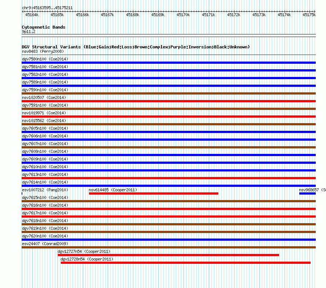Click the blue bar of dgv7606n100
This screenshot has width=326, height=288.
tap(168, 140)
